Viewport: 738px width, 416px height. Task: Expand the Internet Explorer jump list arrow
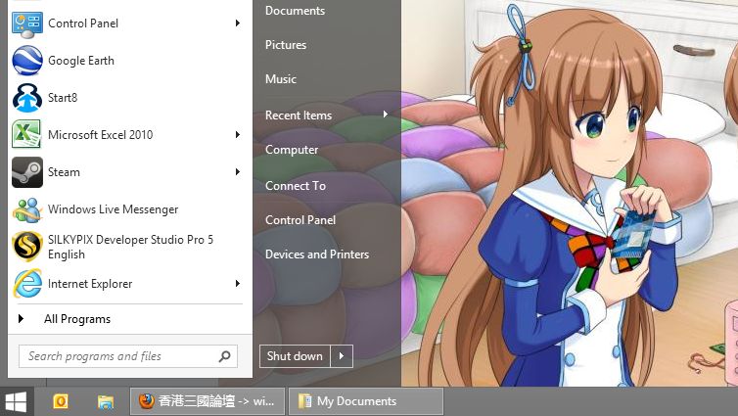click(x=238, y=283)
